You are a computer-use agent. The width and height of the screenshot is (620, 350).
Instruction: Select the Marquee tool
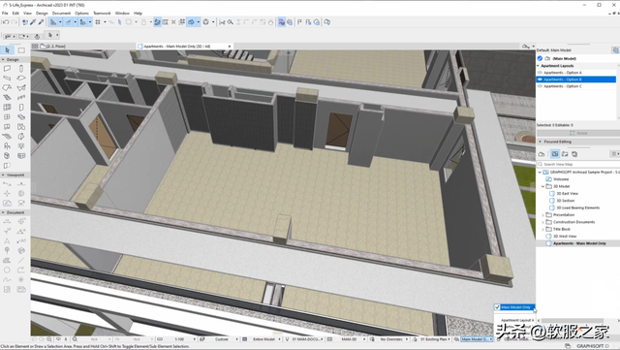(x=21, y=50)
